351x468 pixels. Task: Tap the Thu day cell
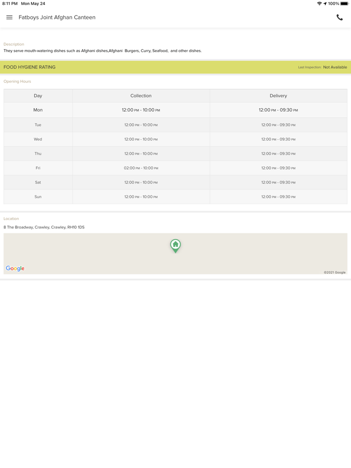(38, 153)
